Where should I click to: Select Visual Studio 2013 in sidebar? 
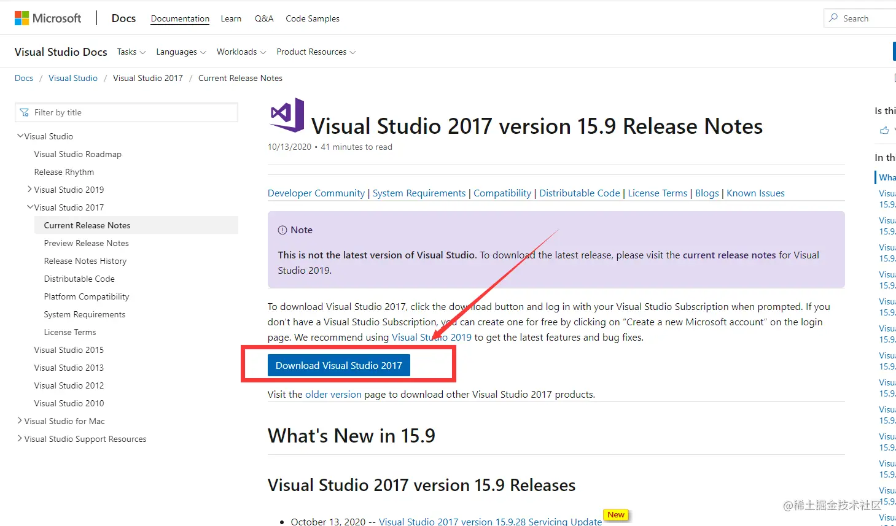click(69, 368)
